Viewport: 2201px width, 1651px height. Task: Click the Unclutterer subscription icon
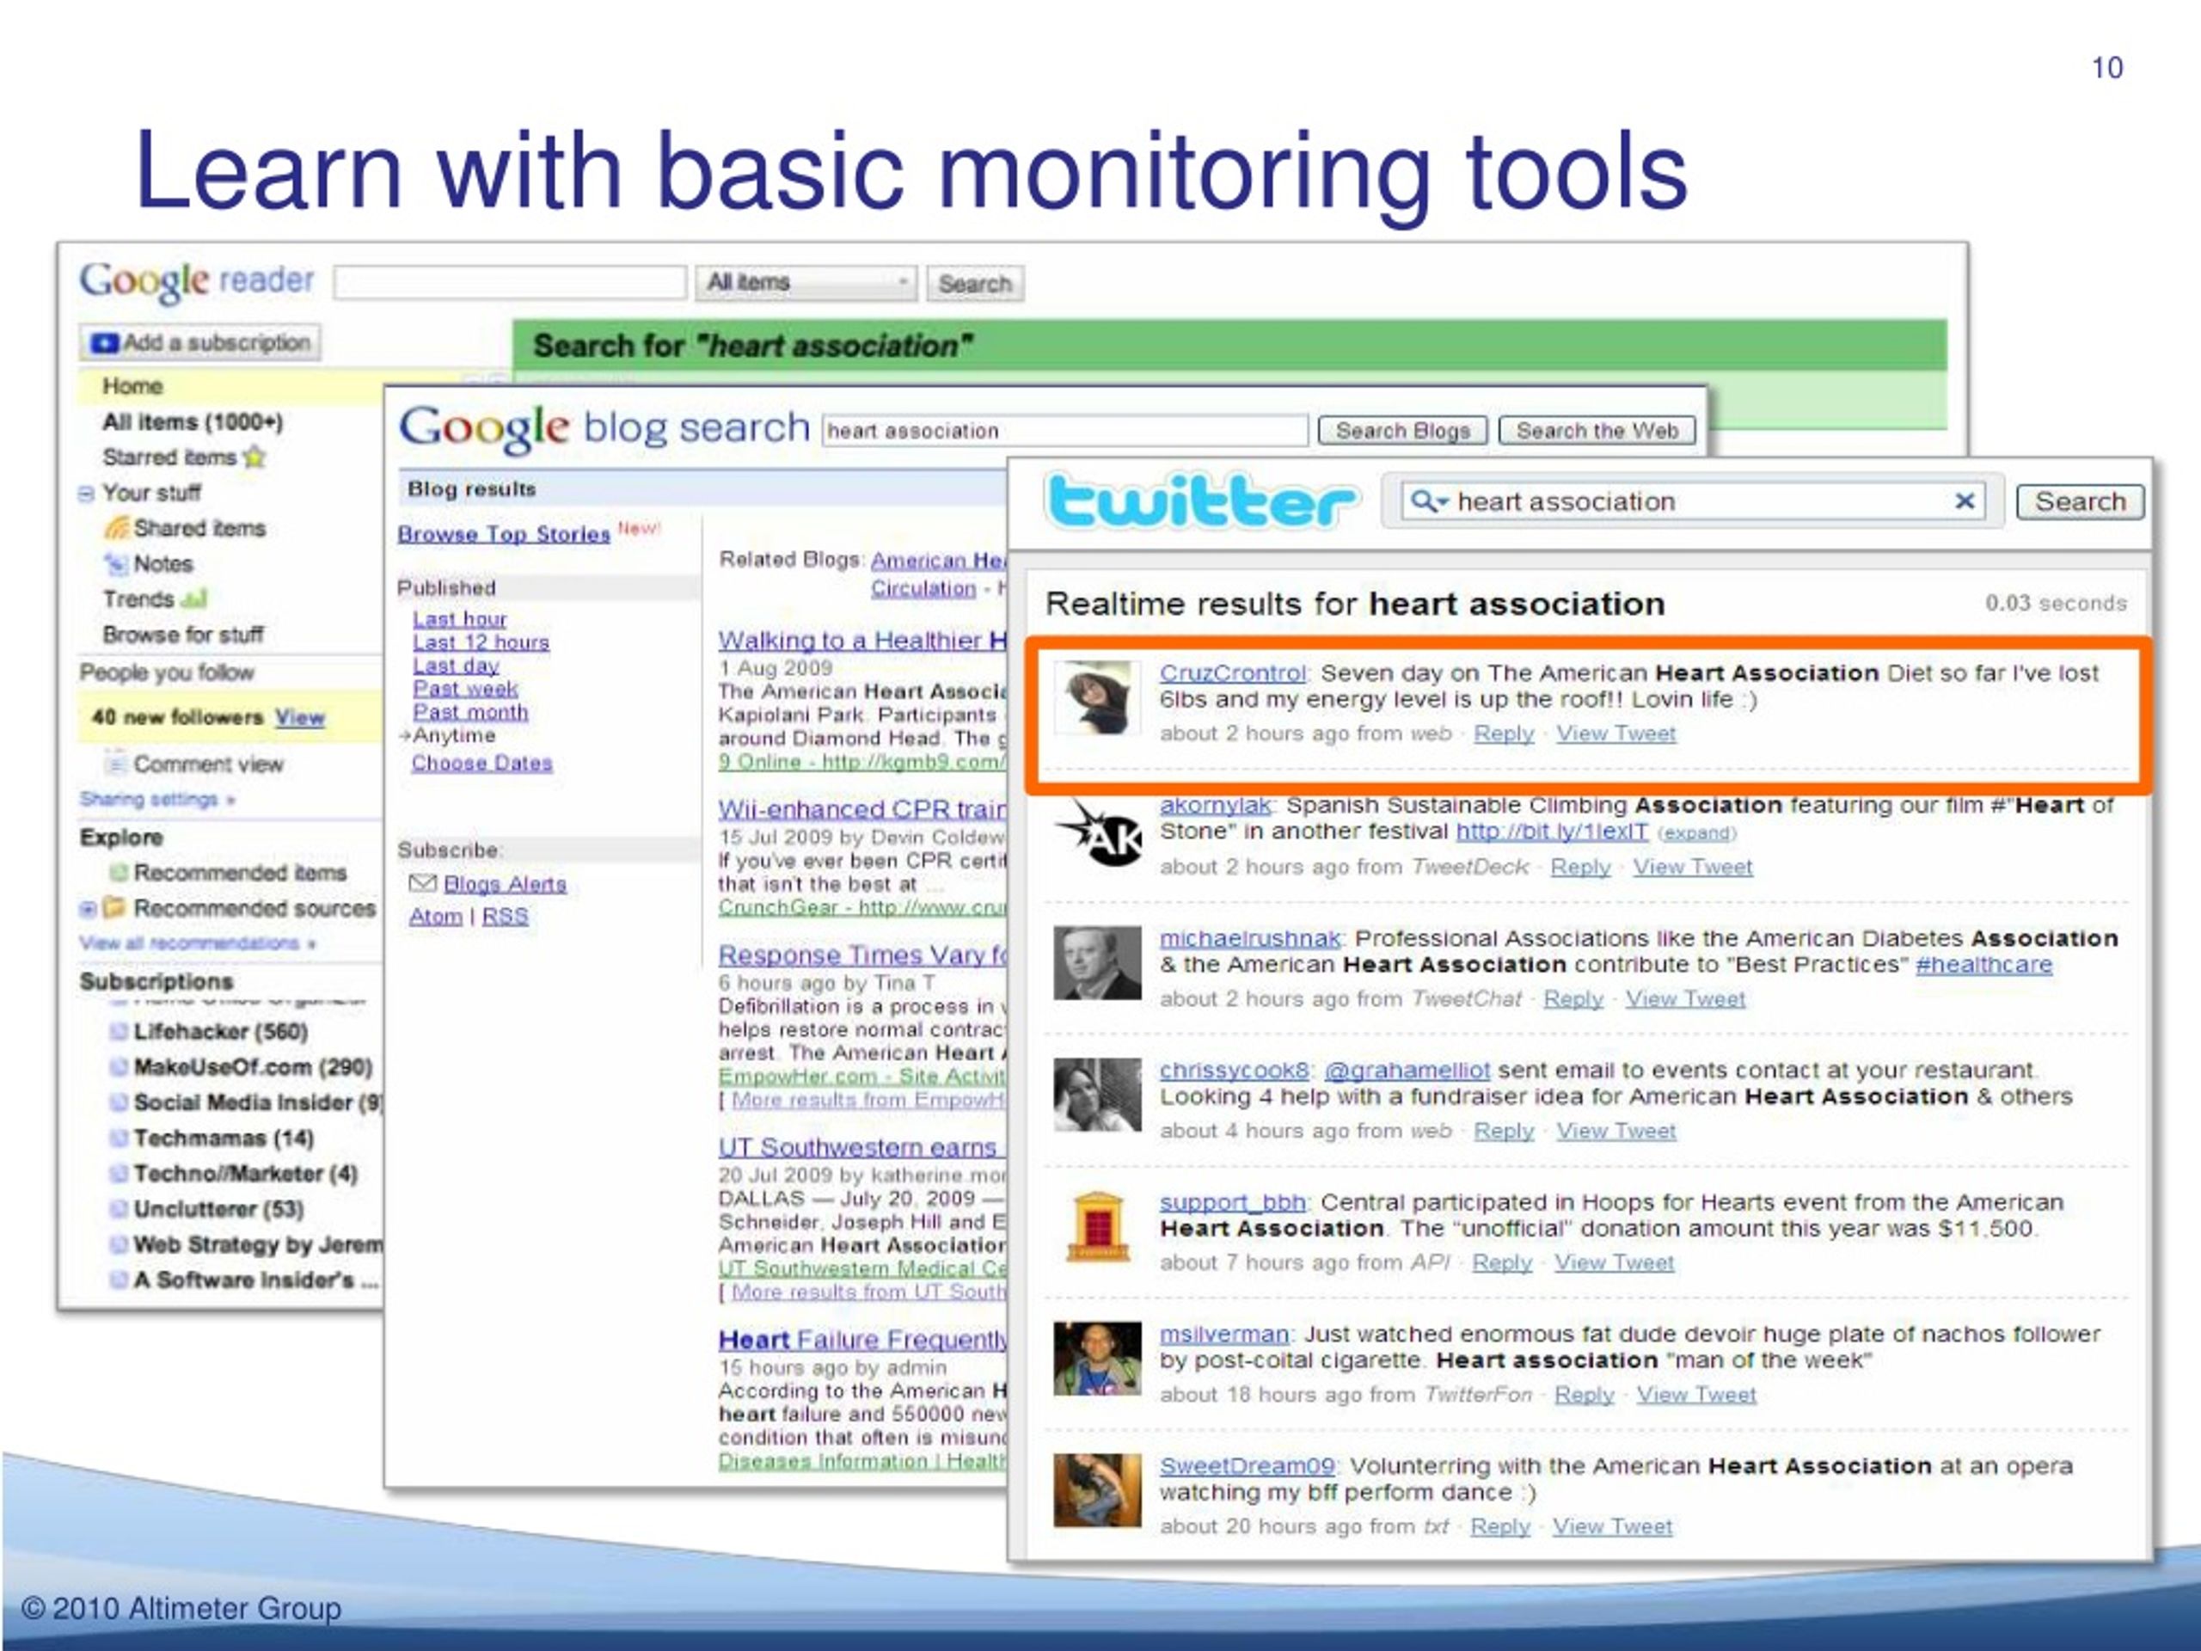click(119, 1208)
